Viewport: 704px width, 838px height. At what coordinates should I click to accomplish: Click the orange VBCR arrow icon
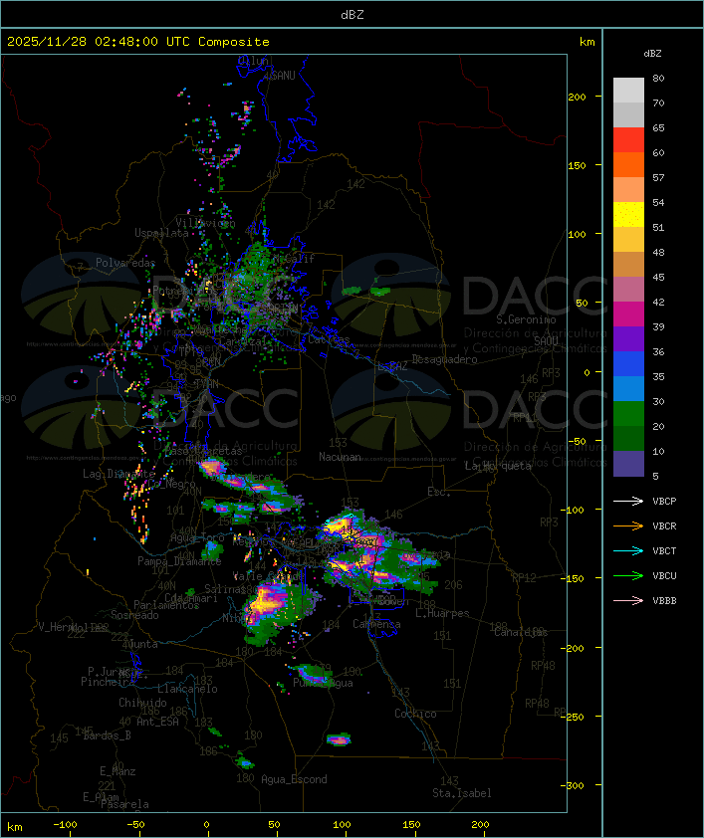point(628,525)
